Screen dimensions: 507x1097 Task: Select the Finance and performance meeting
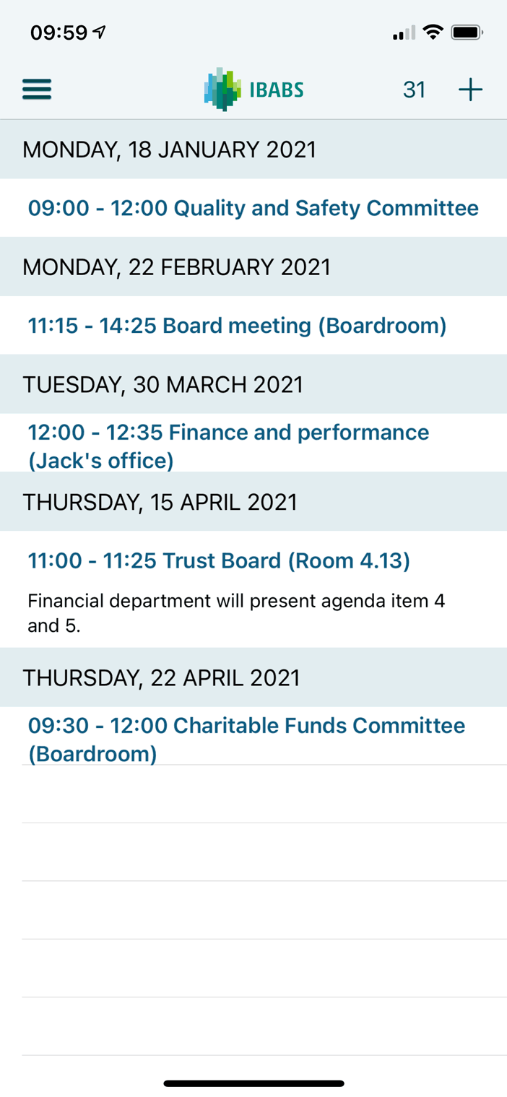click(228, 445)
